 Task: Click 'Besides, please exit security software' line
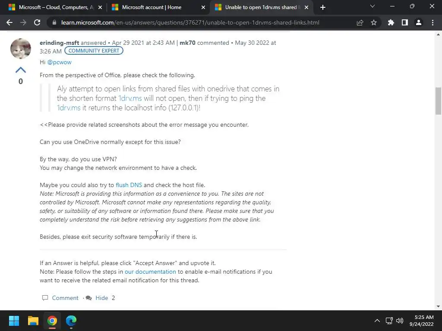pyautogui.click(x=118, y=237)
